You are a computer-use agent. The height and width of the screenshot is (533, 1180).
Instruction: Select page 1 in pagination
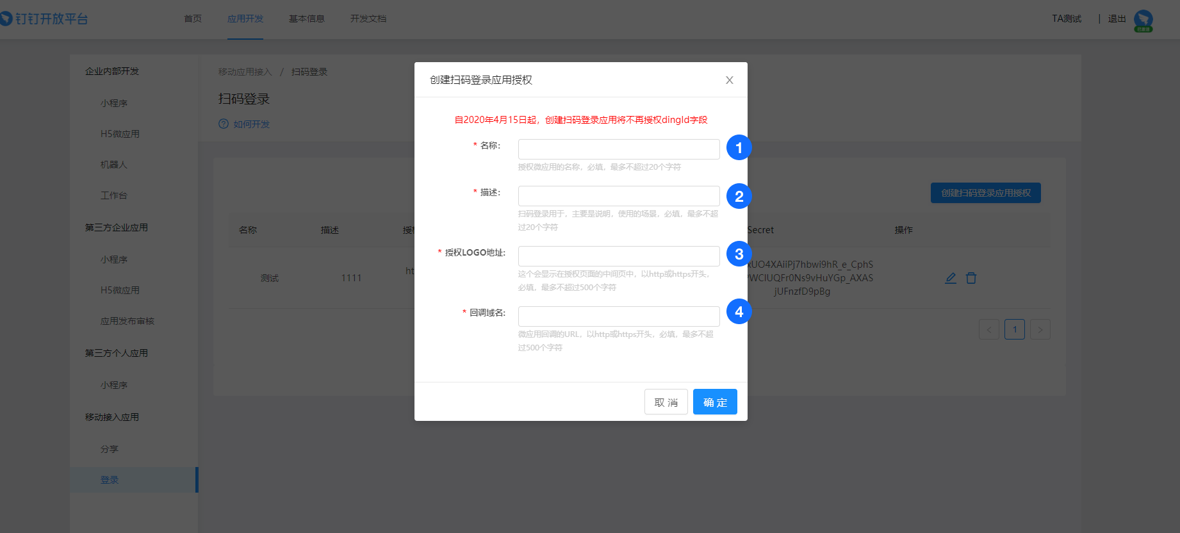1015,330
